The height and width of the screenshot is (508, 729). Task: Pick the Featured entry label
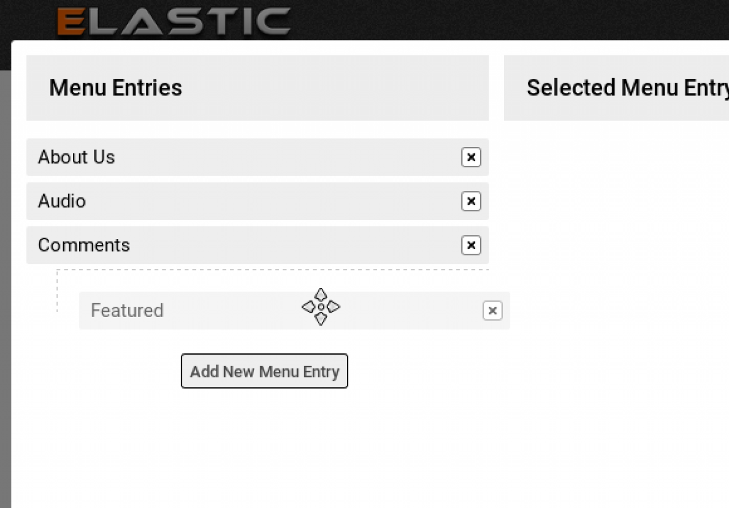point(127,311)
